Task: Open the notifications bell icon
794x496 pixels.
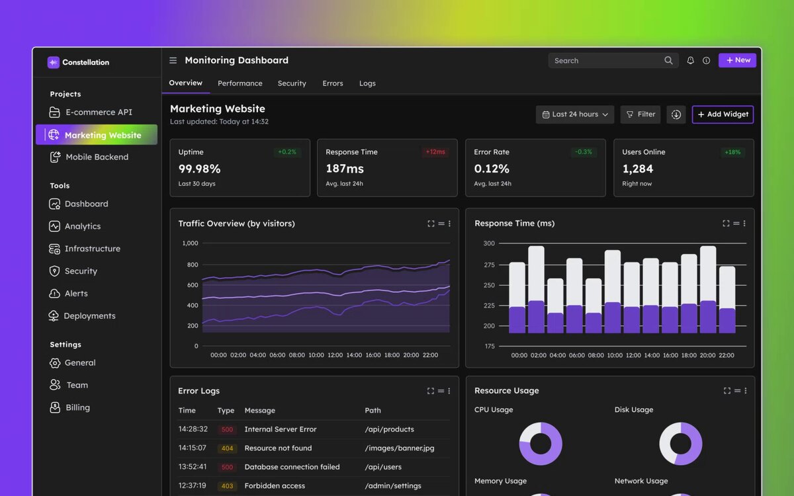Action: 690,60
